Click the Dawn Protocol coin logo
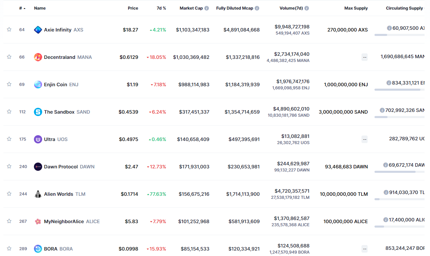Viewport: 430px width, 256px height. coord(38,167)
